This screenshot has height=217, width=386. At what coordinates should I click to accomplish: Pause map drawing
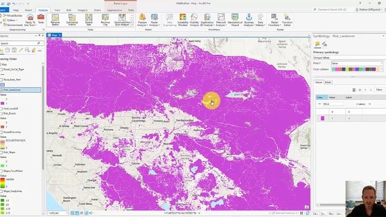(302, 213)
